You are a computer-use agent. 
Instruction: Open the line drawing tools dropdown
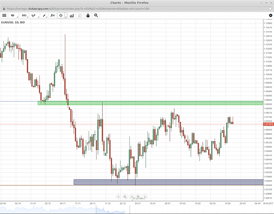coord(44,15)
